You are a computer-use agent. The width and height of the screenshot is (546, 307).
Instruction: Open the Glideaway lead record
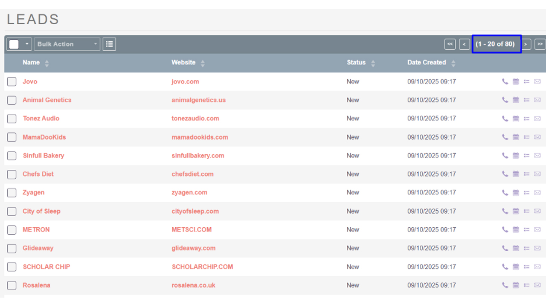point(38,248)
